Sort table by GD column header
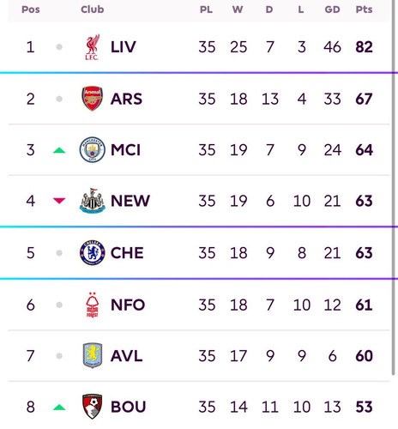The image size is (398, 429). (x=332, y=9)
